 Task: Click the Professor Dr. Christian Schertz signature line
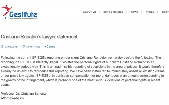23,94
